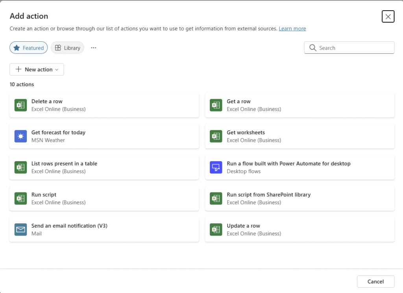The width and height of the screenshot is (403, 293).
Task: Expand the New action dropdown
Action: click(37, 69)
